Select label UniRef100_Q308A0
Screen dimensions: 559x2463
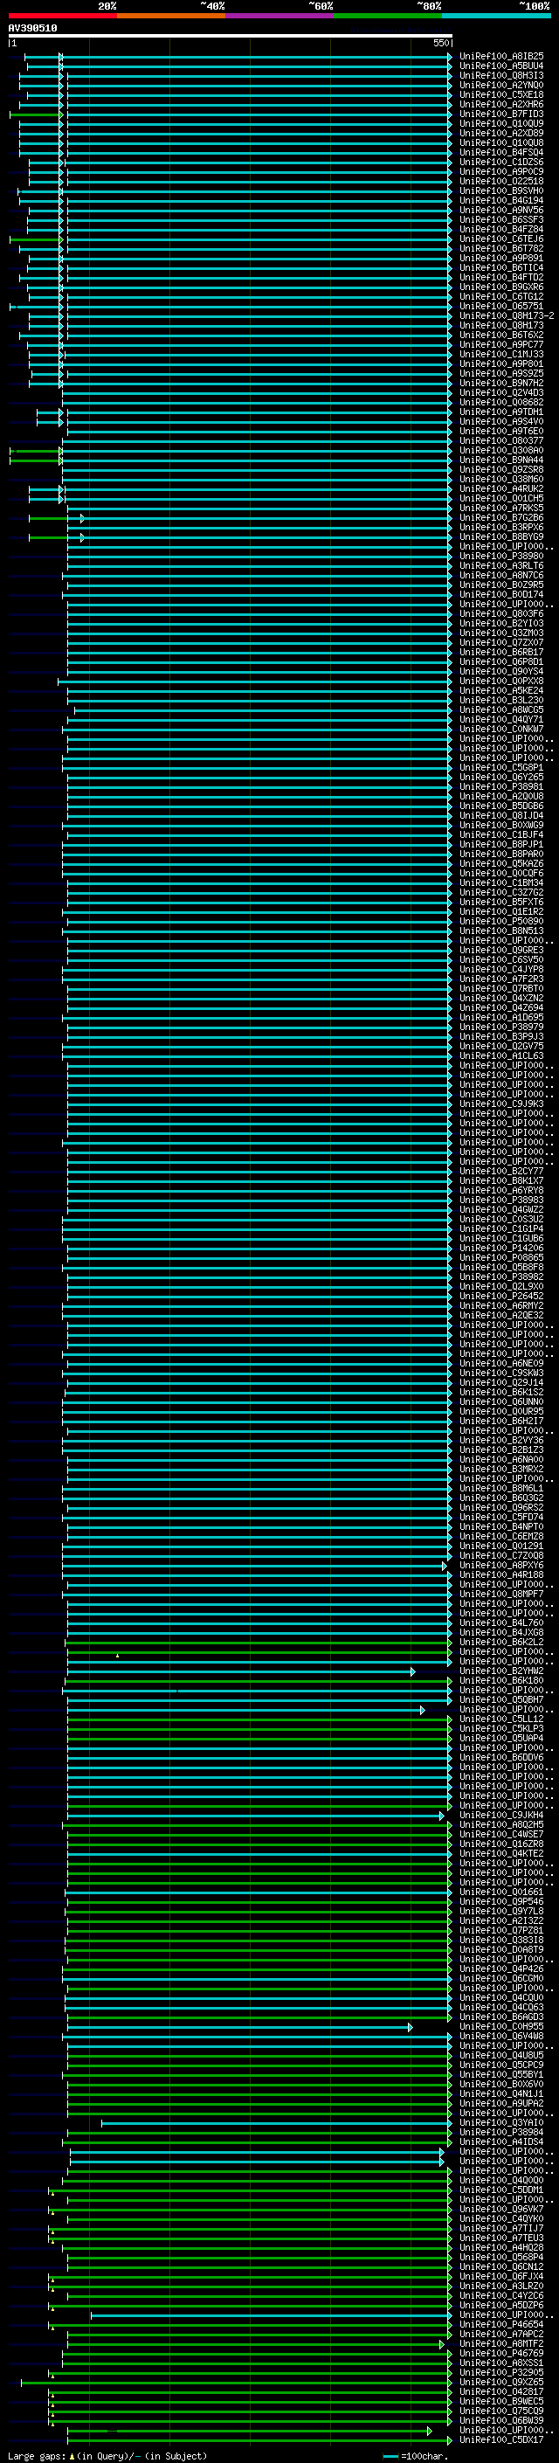click(501, 450)
